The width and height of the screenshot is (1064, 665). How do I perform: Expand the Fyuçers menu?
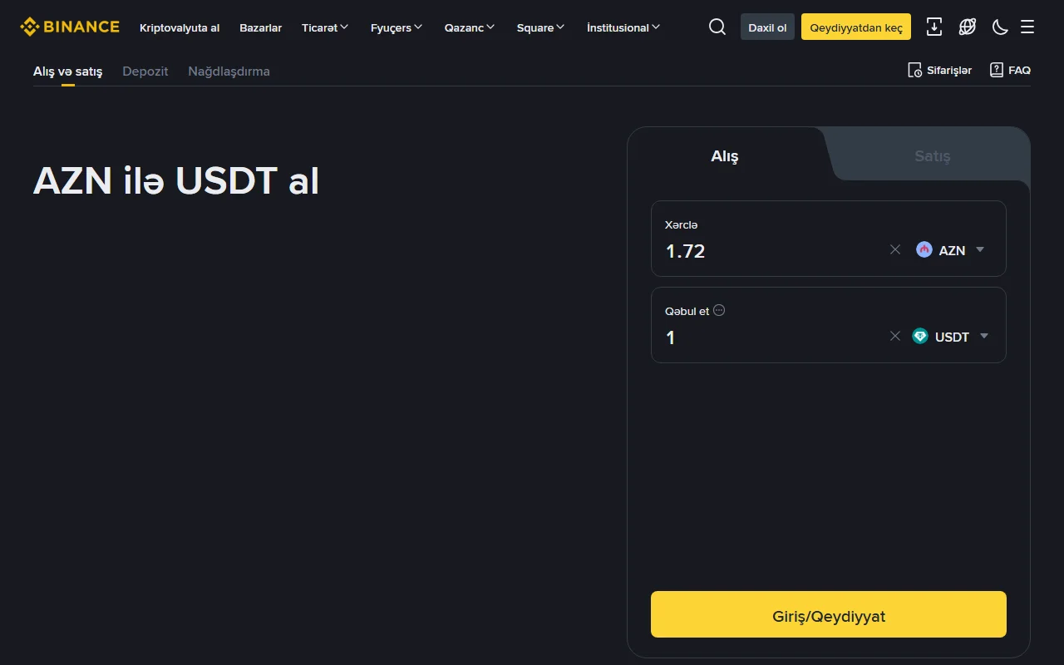pyautogui.click(x=397, y=27)
